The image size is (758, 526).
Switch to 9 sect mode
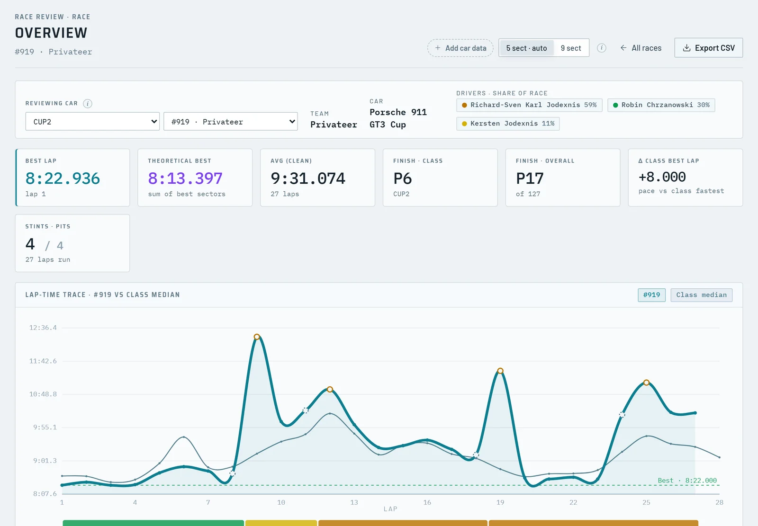pos(571,48)
